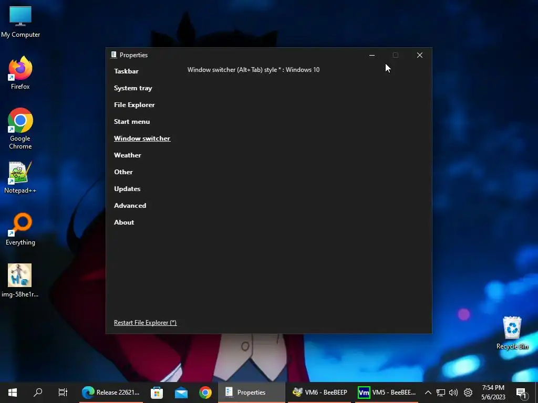Screen dimensions: 538x403
Task: Click the Properties window title icon
Action: [113, 55]
